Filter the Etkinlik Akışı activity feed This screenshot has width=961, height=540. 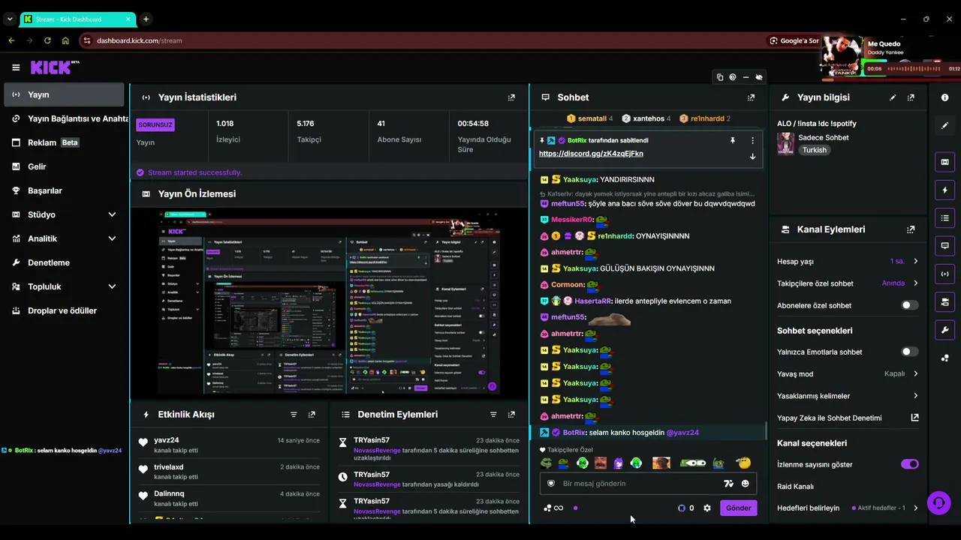[294, 415]
